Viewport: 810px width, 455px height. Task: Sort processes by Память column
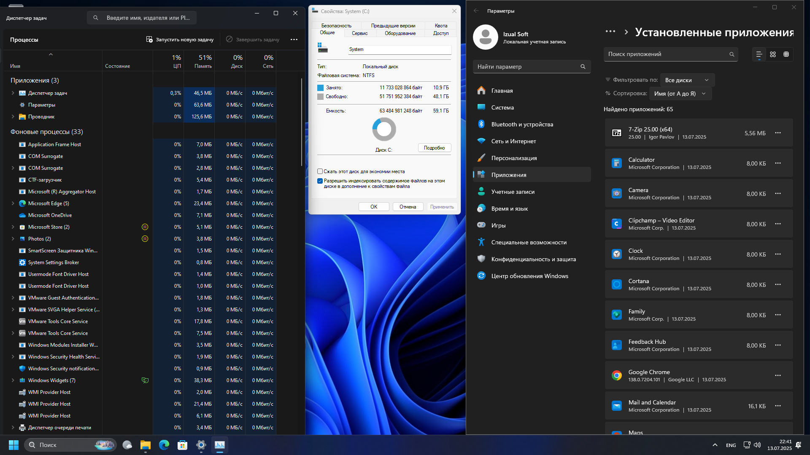coord(199,61)
